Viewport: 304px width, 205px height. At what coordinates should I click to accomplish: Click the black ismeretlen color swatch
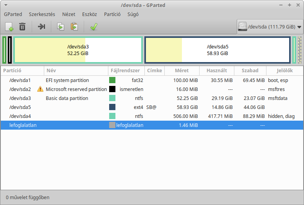(x=112, y=89)
